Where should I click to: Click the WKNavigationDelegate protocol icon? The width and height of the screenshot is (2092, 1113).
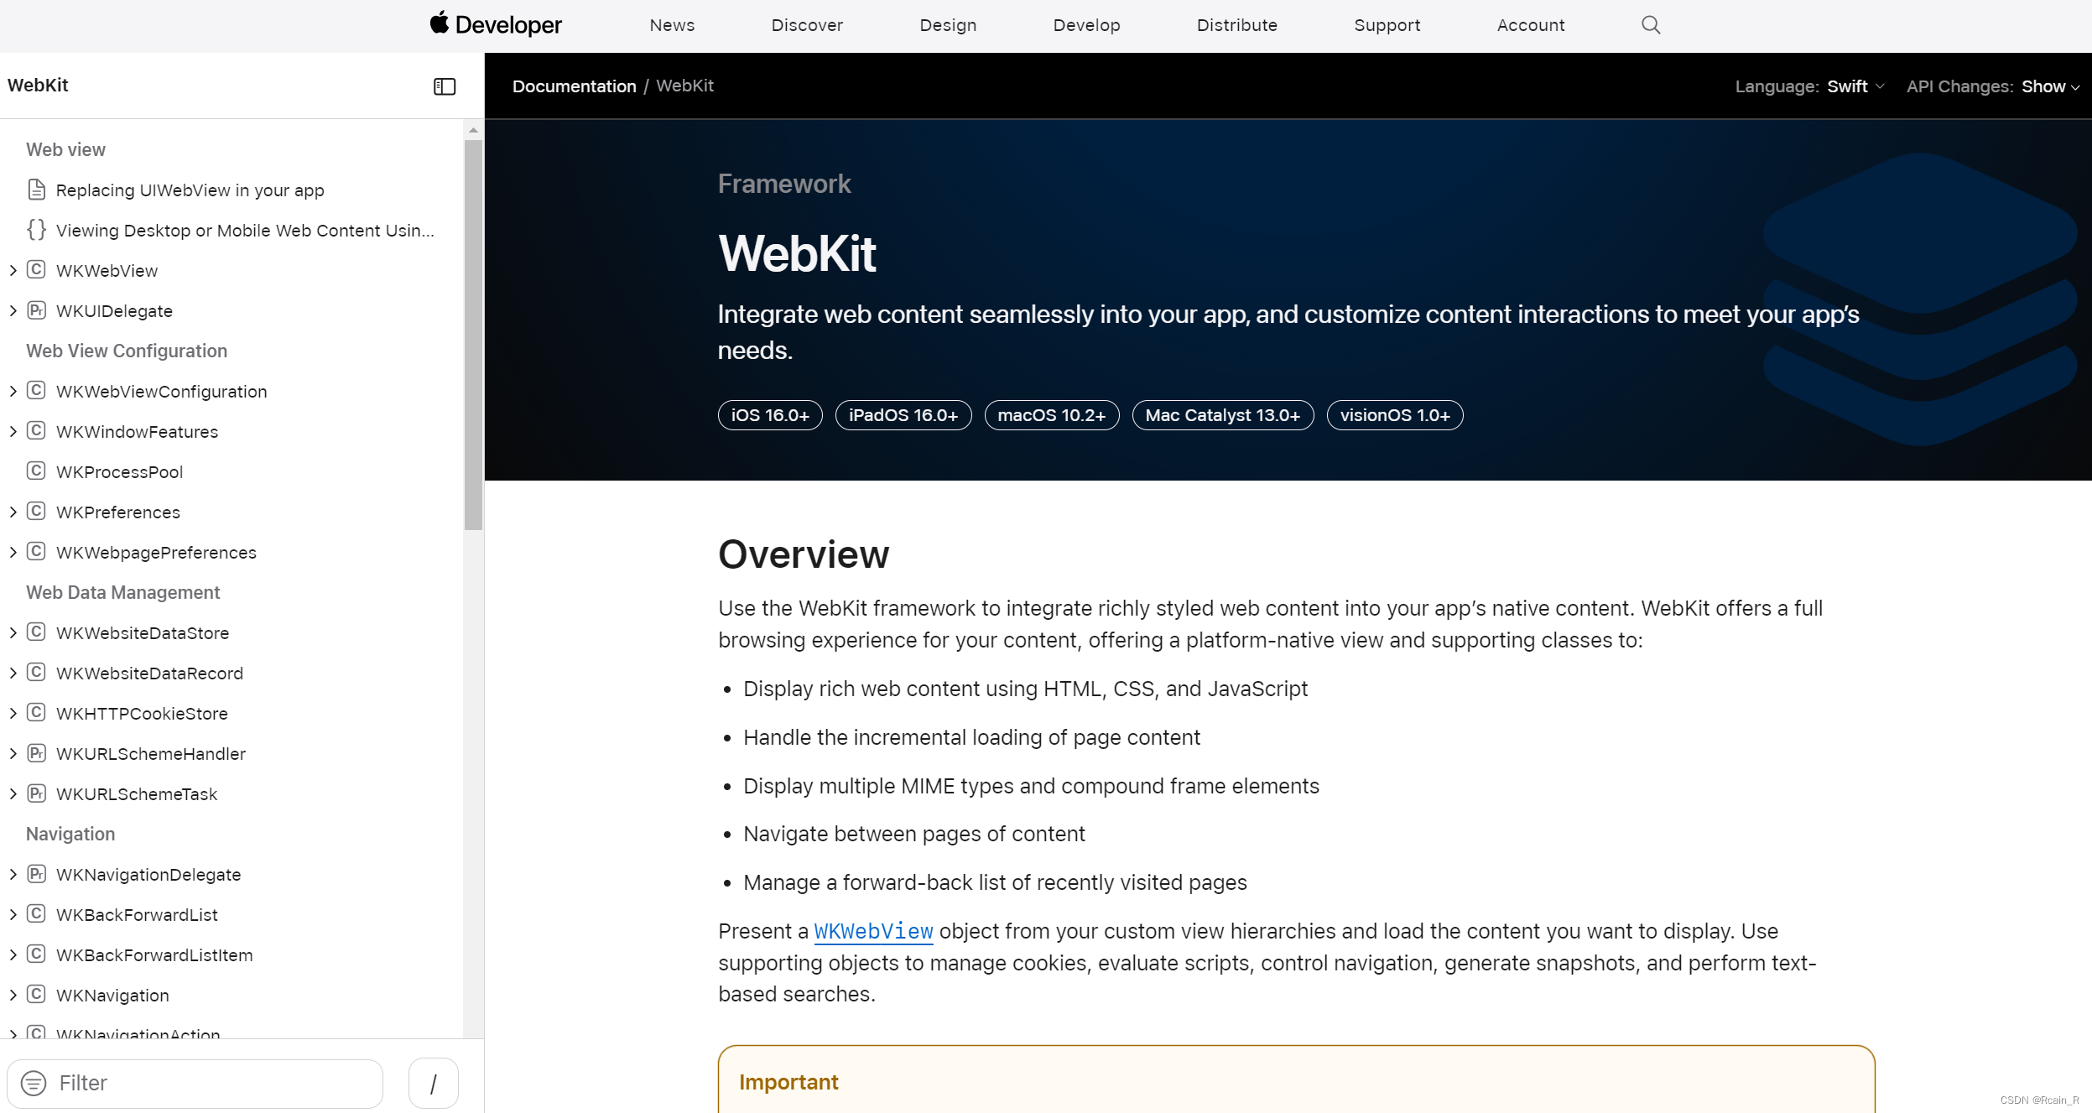pos(36,874)
